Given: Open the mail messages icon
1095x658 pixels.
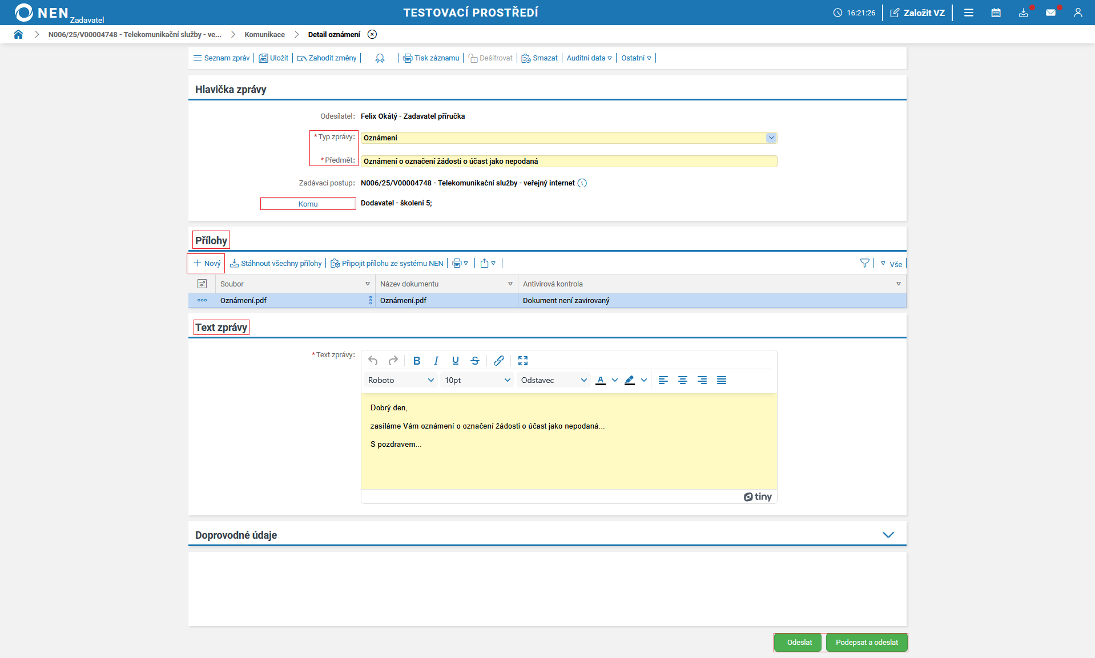Looking at the screenshot, I should 1050,13.
